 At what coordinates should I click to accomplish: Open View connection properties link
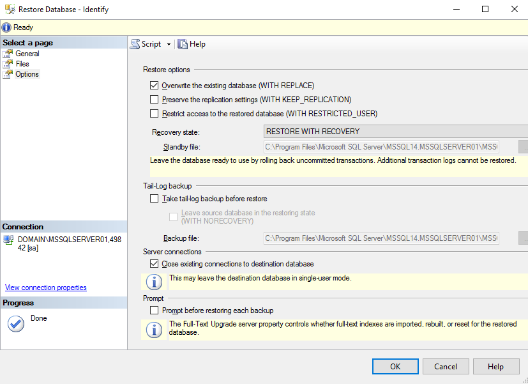point(46,288)
